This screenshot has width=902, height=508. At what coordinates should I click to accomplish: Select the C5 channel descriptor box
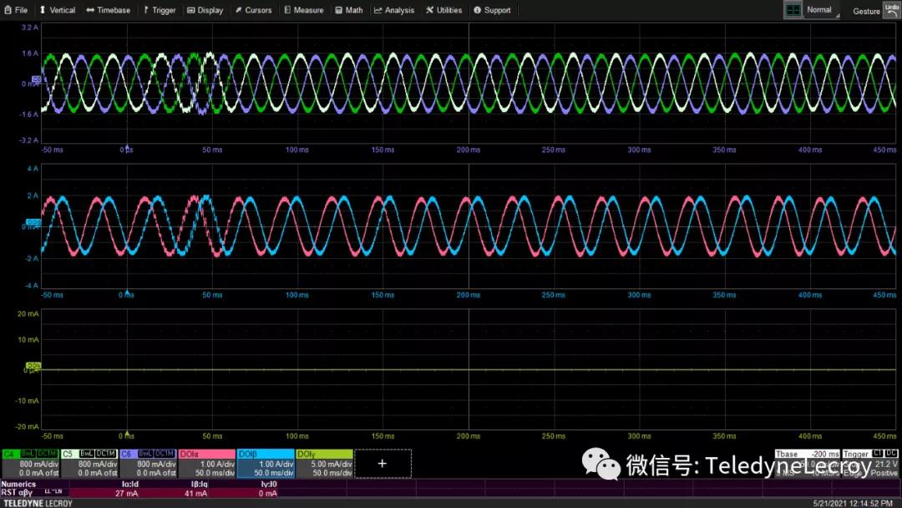click(x=89, y=464)
